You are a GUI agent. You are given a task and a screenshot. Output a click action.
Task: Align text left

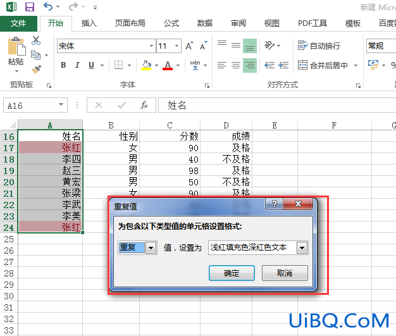coord(222,65)
